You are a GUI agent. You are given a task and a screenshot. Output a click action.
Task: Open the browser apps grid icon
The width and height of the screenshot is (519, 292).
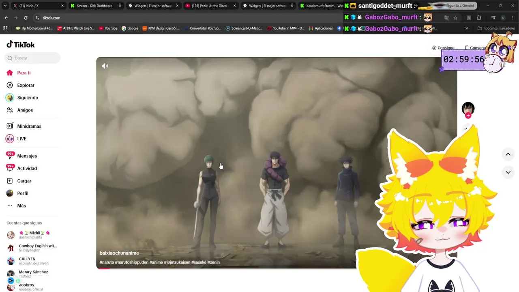coord(5,28)
